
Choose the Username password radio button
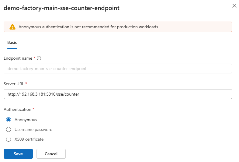(9, 129)
